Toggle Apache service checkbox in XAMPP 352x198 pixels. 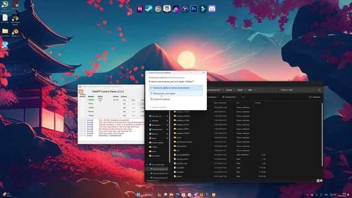click(x=82, y=100)
